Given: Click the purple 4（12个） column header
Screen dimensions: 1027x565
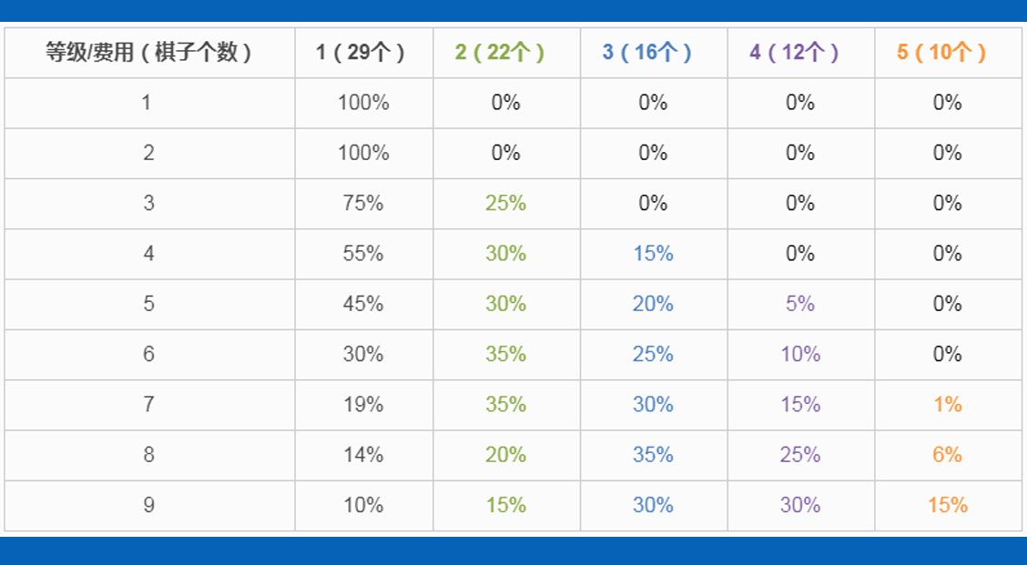Looking at the screenshot, I should coord(800,53).
